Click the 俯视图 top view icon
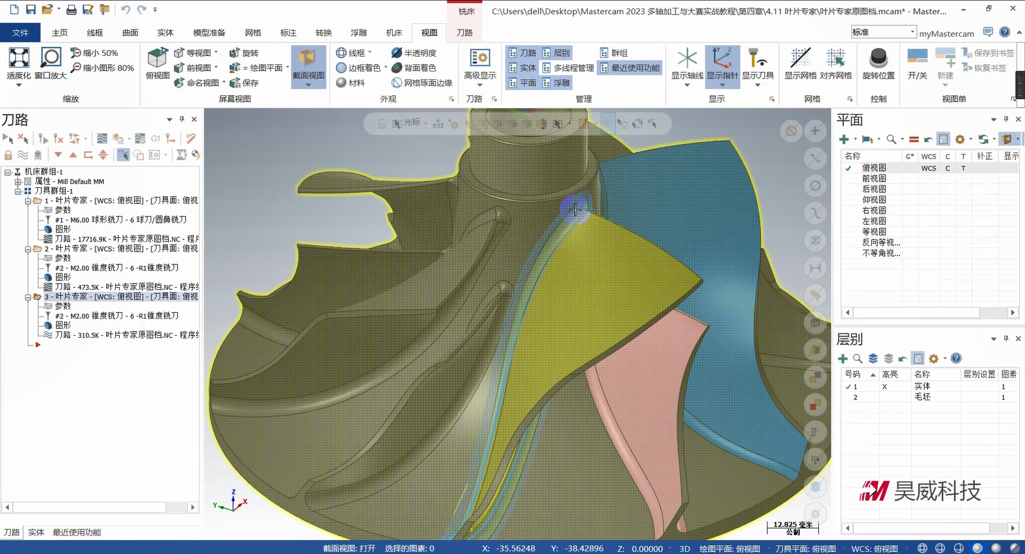Image resolution: width=1025 pixels, height=554 pixels. (x=157, y=59)
